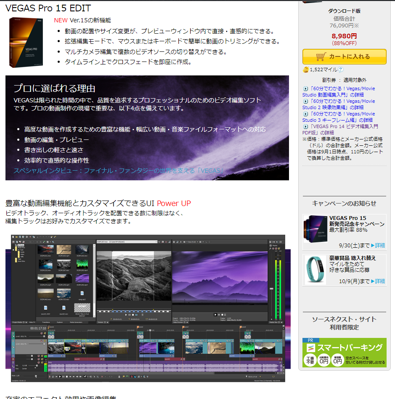395x399 pixels.
Task: Click the カートに入れる add-to-cart button
Action: (344, 56)
